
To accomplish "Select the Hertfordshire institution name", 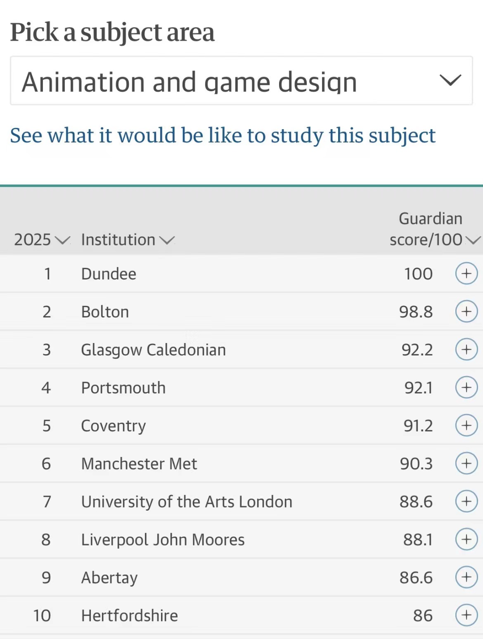I will coord(130,616).
